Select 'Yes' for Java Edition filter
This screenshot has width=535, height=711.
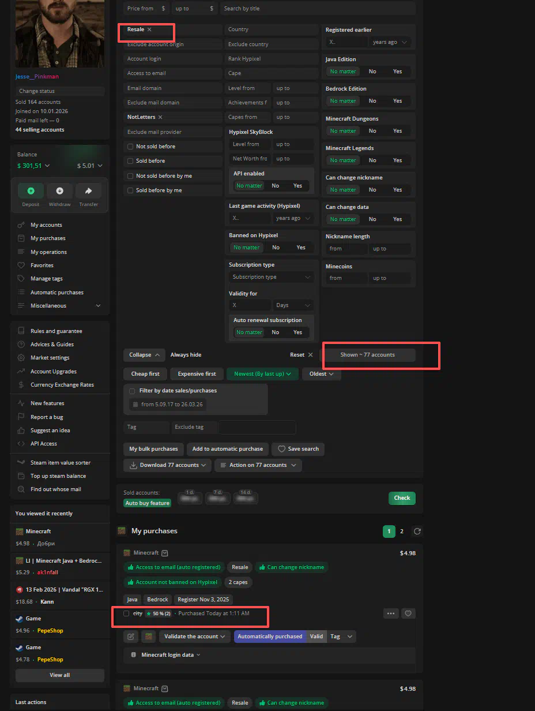[397, 72]
